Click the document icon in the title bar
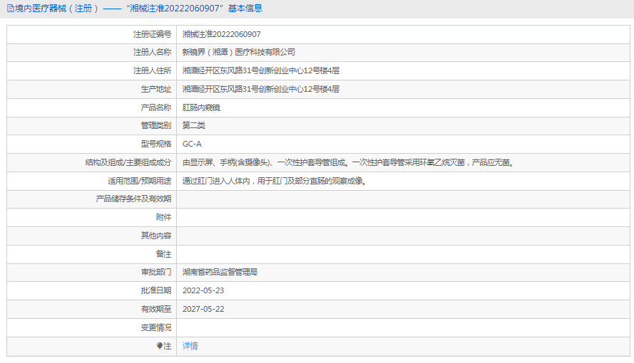 11,9
